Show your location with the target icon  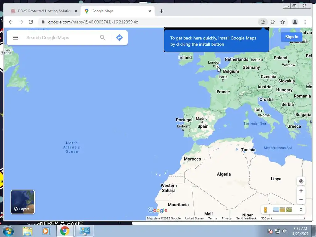[301, 181]
